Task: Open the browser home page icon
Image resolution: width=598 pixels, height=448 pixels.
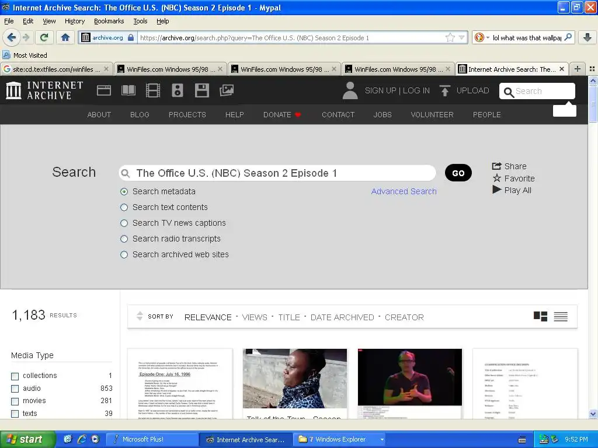Action: click(x=65, y=37)
